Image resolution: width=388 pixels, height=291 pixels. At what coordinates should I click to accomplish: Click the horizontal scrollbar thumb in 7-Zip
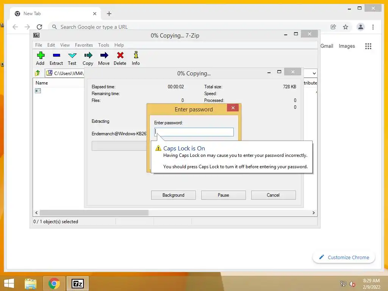point(94,213)
